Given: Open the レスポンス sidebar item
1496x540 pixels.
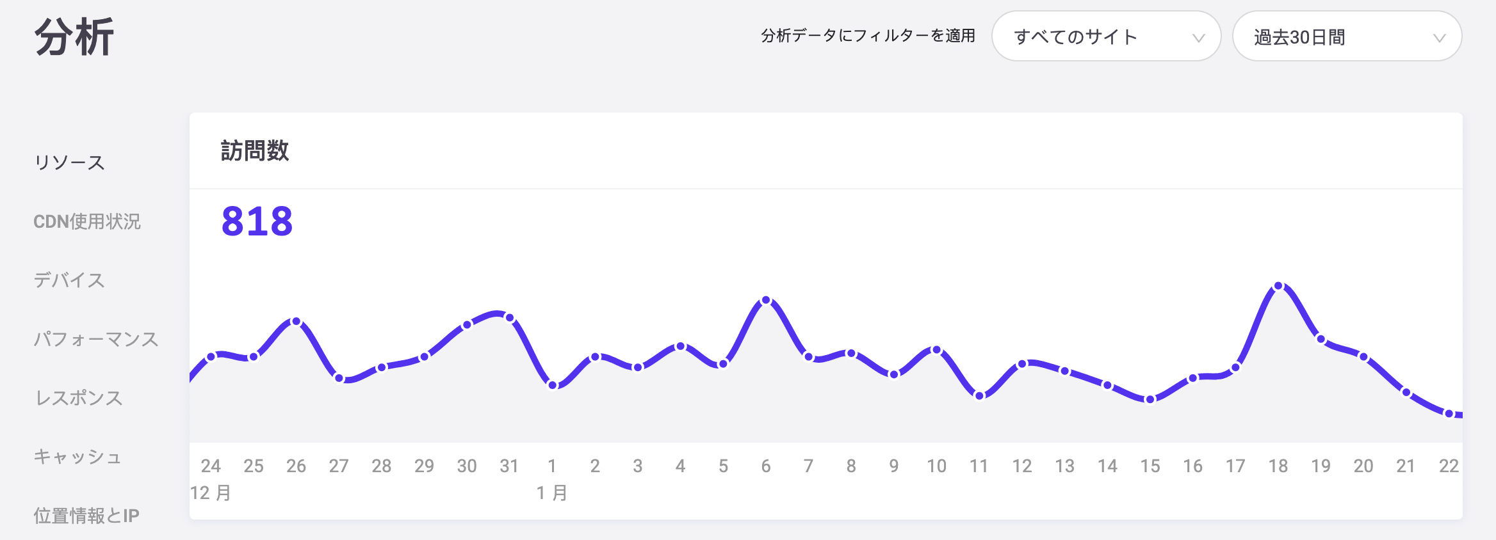Looking at the screenshot, I should 79,398.
